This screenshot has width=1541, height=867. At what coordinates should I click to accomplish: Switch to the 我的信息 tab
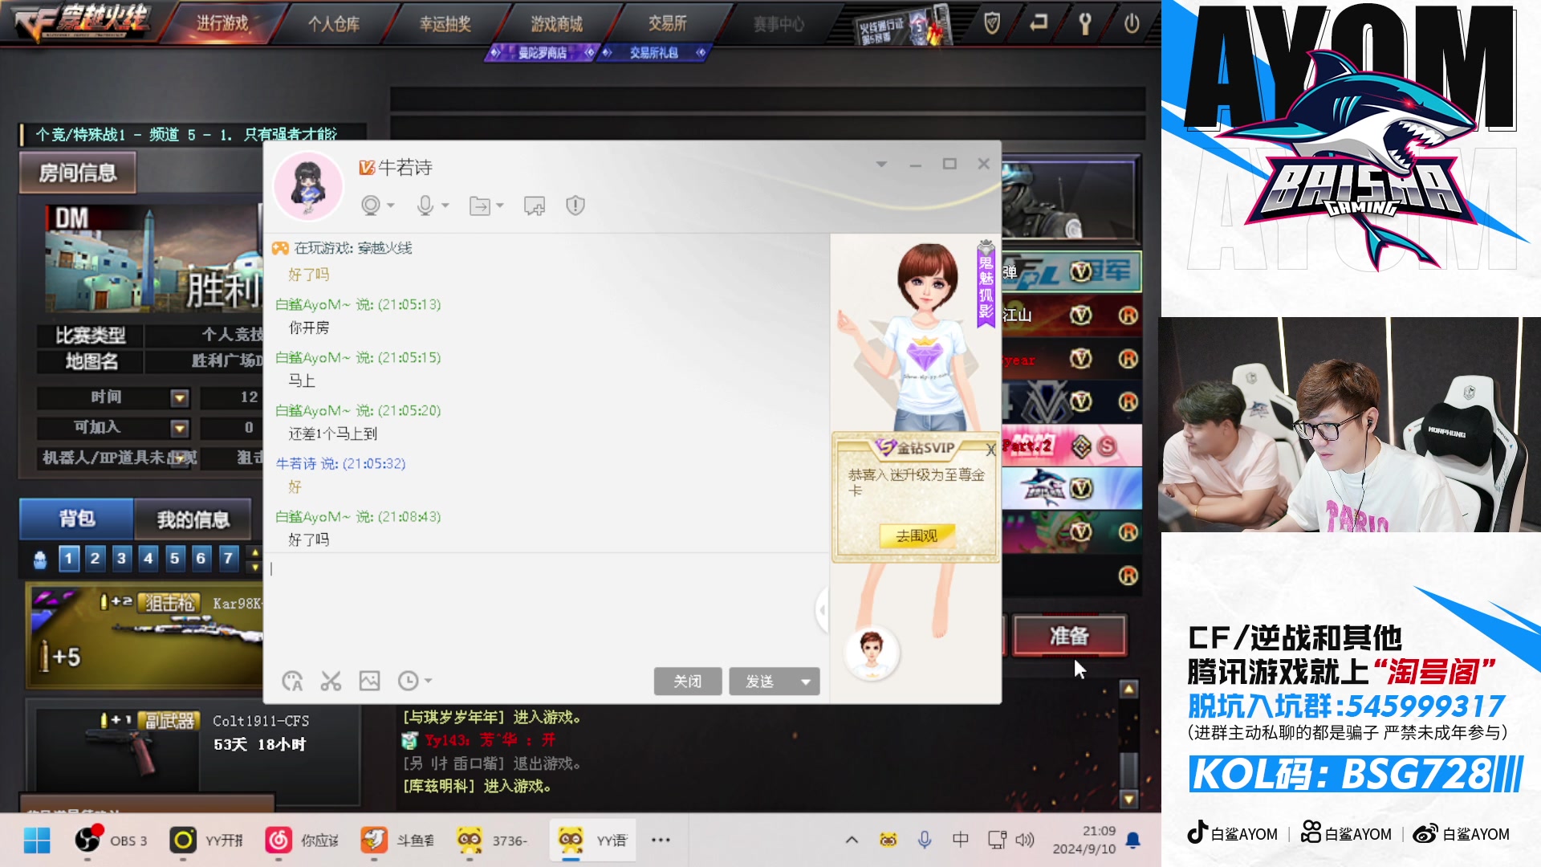193,520
